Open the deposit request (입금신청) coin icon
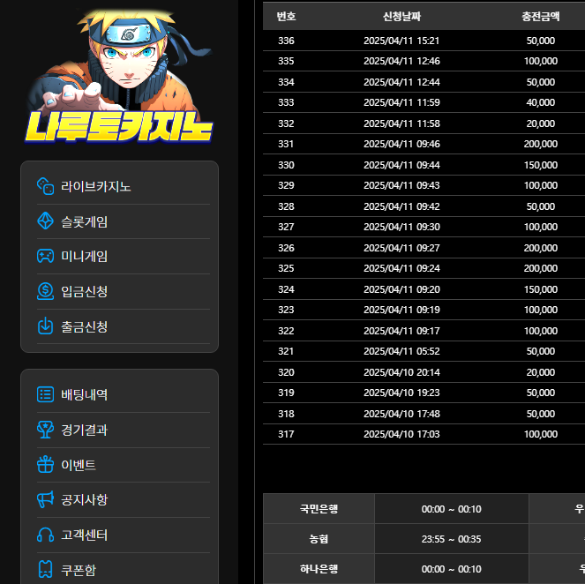585x584 pixels. [x=45, y=291]
